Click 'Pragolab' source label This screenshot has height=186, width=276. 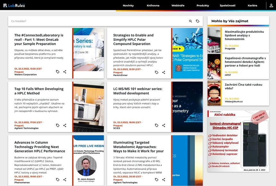[230, 49]
